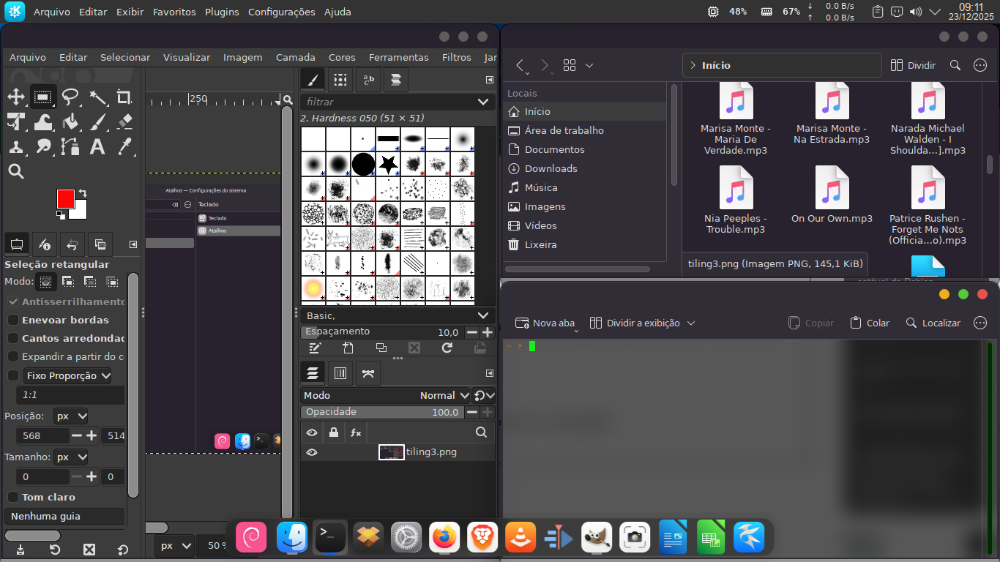
Task: Click Nova aba in the terminal
Action: pyautogui.click(x=545, y=323)
